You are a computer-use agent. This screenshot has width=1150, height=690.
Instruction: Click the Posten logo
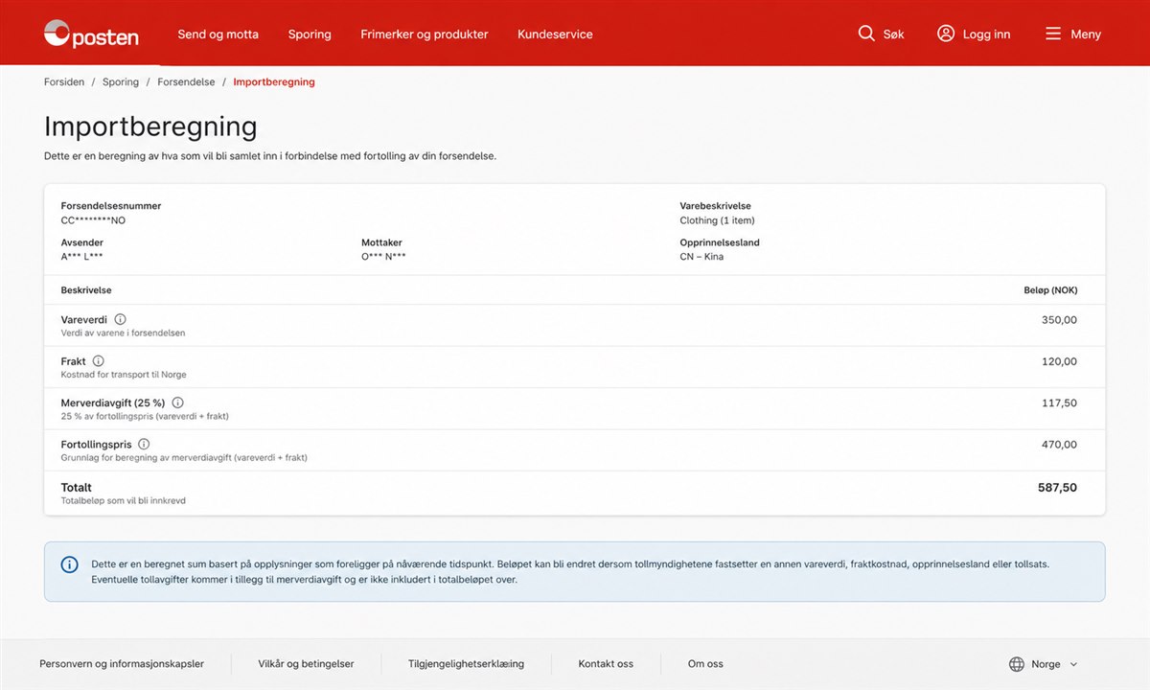click(91, 34)
